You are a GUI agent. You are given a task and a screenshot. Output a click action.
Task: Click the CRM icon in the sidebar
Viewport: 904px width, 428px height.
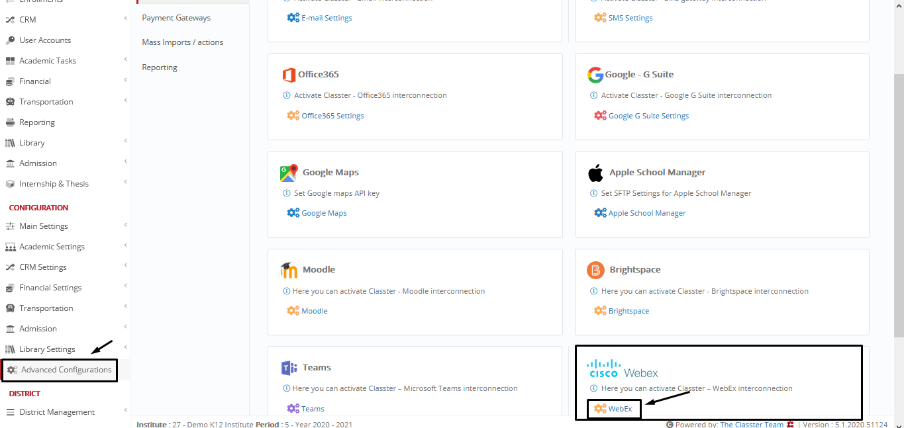pos(10,20)
